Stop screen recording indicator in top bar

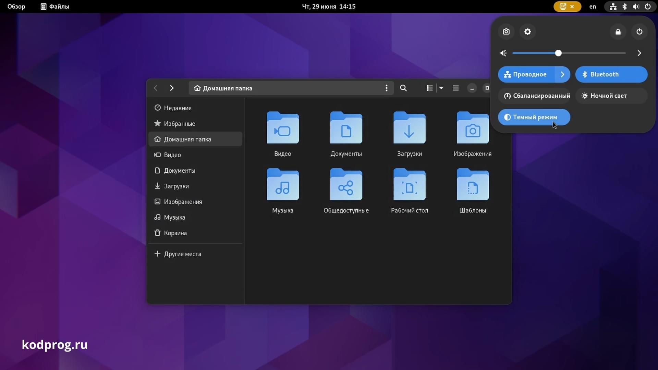(567, 7)
